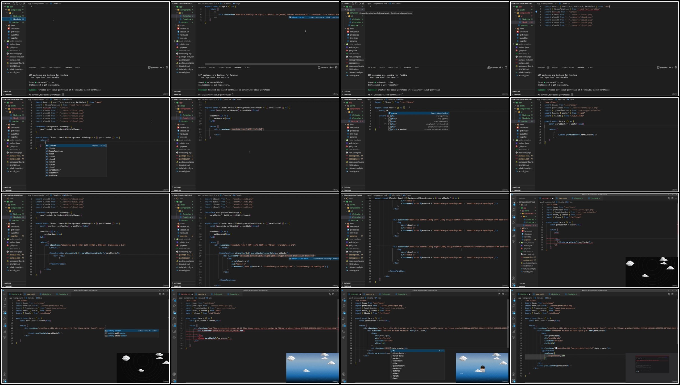Click black clouds preview in EXPLORER-titled frame
This screenshot has height=385, width=680.
tap(652, 272)
